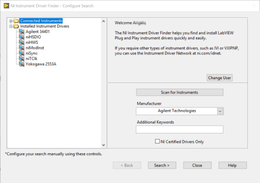Click Scan for Instruments button
Screen dimensions: 260x183
point(180,92)
